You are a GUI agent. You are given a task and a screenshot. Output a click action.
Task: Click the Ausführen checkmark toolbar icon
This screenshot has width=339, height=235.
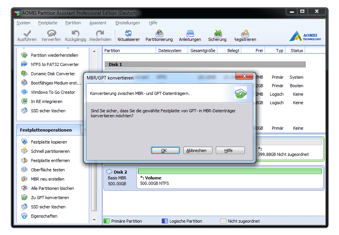pos(27,33)
